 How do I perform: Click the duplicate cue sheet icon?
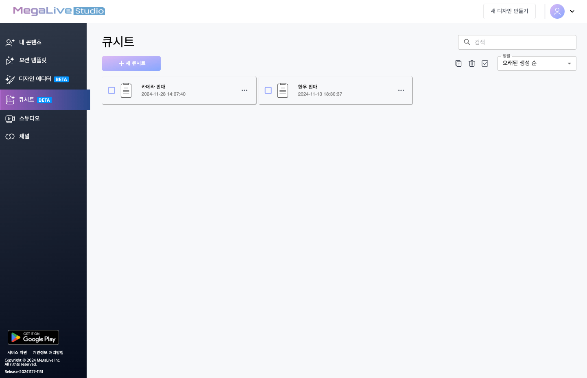coord(458,63)
